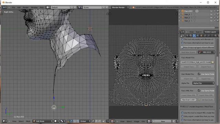Open the Visible Layers display dropdown
This screenshot has height=124, width=220.
(211, 32)
